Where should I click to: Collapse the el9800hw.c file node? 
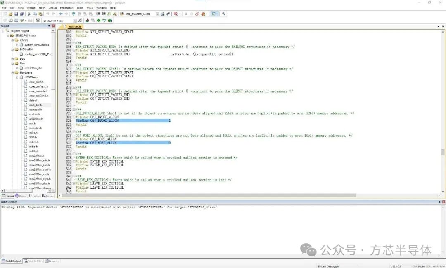pos(17,77)
